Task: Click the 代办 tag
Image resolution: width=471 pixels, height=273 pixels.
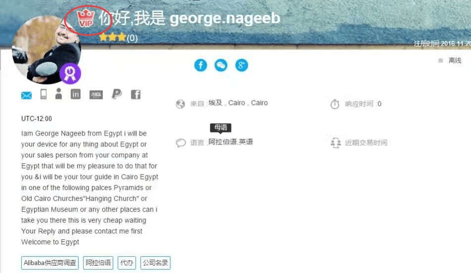Action: point(127,263)
